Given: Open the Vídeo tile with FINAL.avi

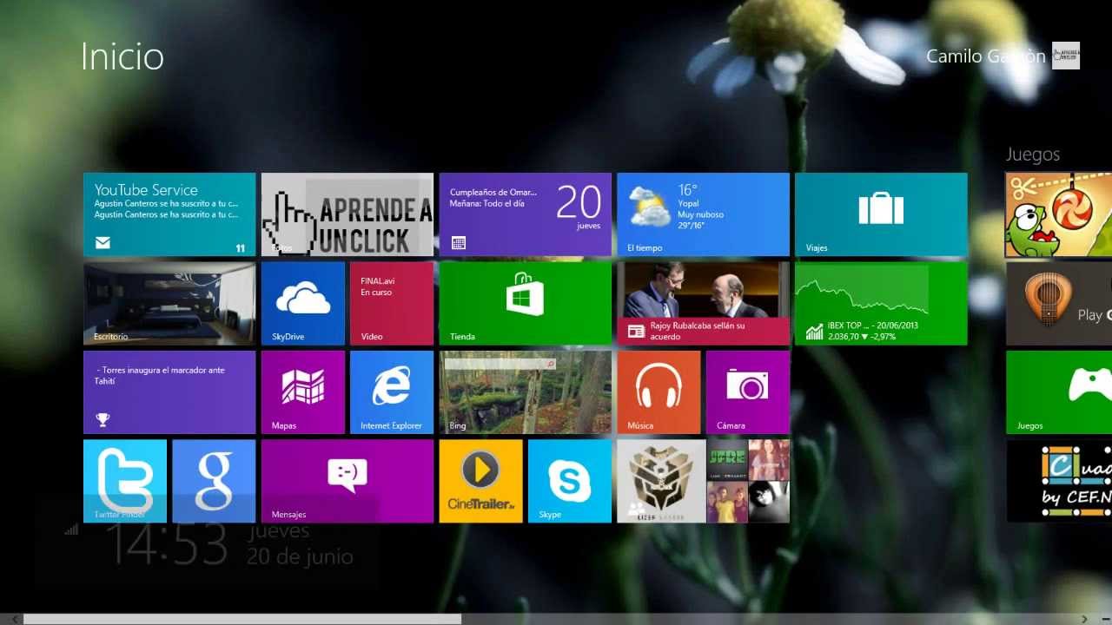Looking at the screenshot, I should click(392, 304).
